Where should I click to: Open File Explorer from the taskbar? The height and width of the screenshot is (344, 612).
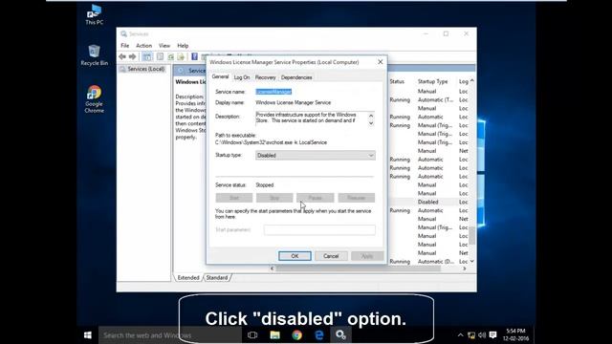pyautogui.click(x=274, y=335)
